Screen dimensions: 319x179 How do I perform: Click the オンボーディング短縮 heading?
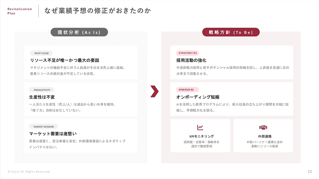click(198, 97)
